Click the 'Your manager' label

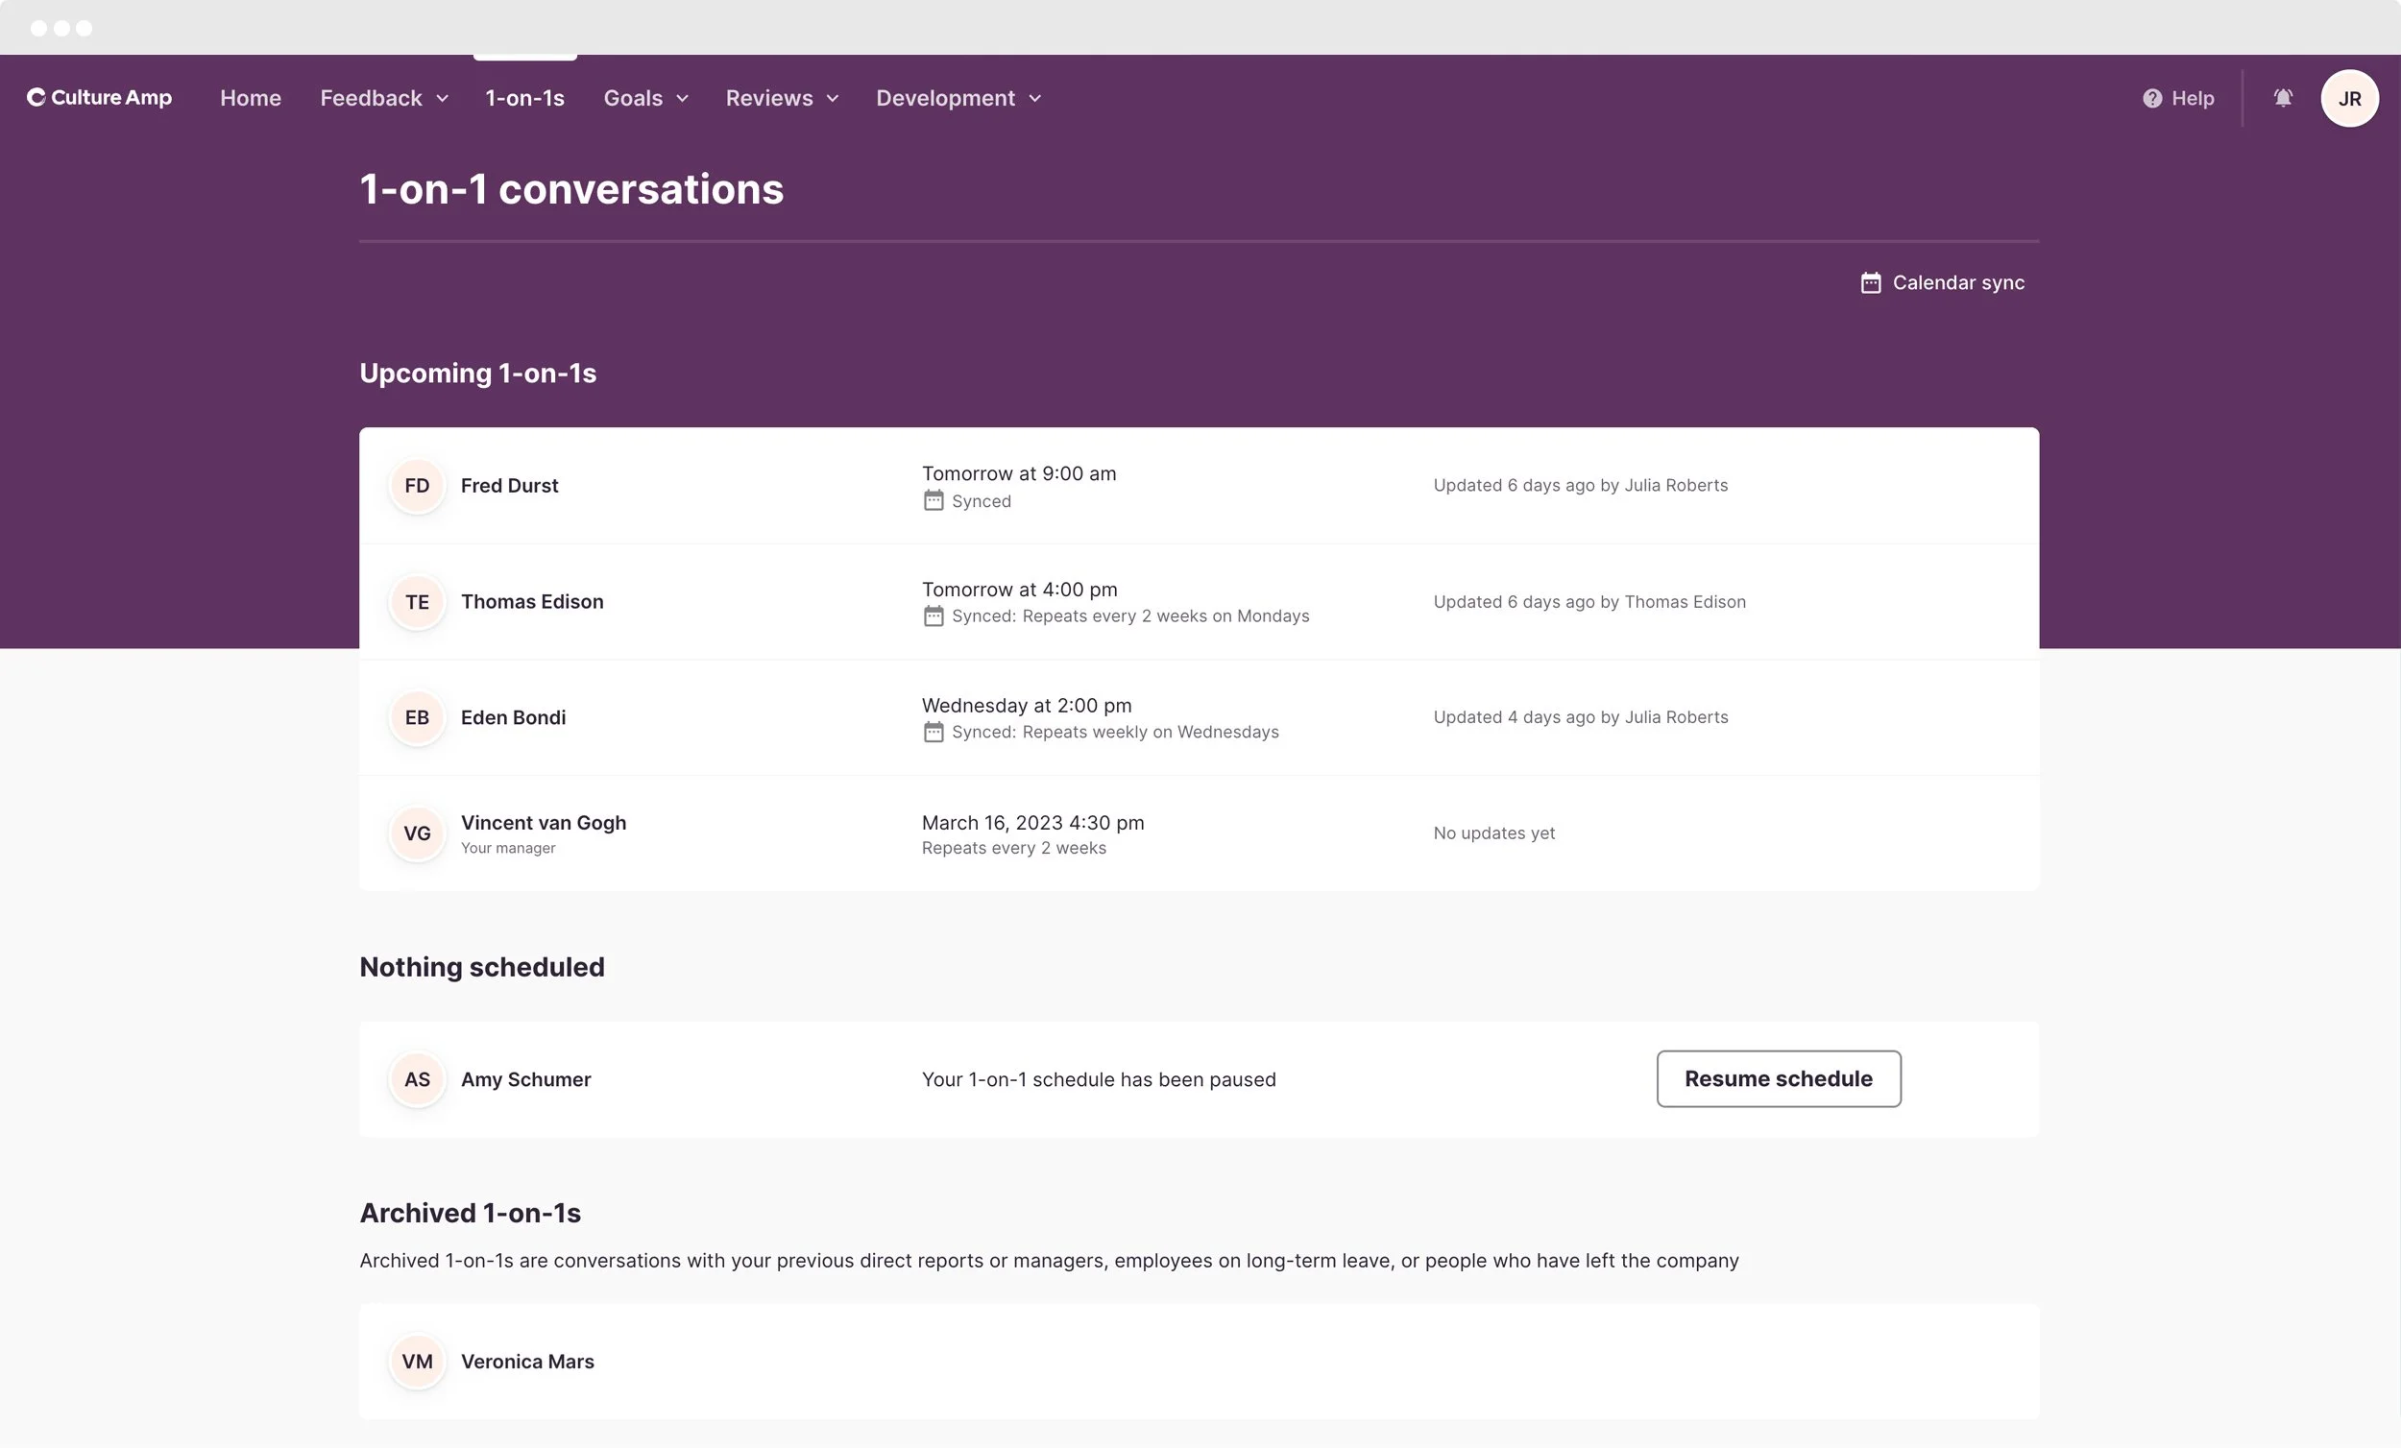click(508, 848)
